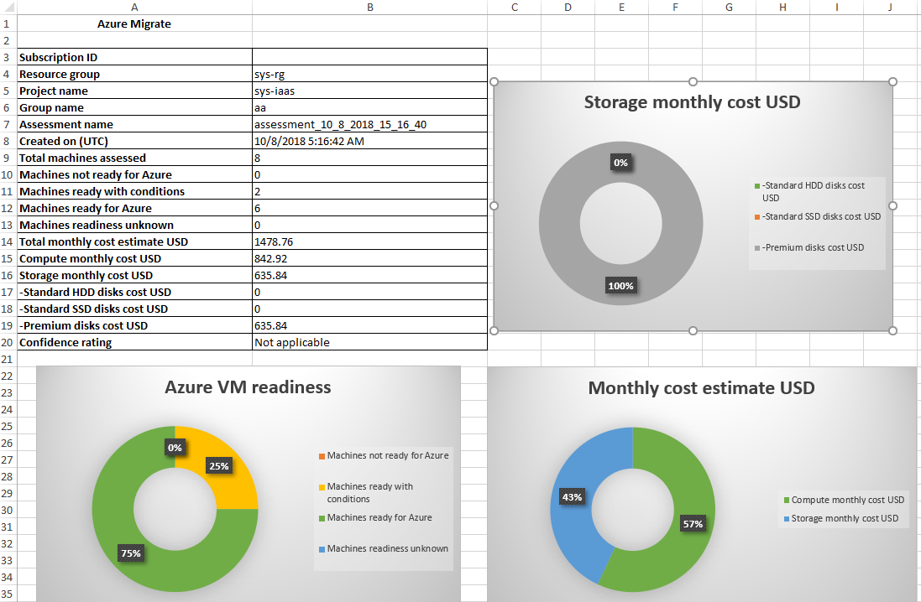The width and height of the screenshot is (921, 602).
Task: Click the Machines ready for Azure legend entry
Action: pyautogui.click(x=375, y=517)
